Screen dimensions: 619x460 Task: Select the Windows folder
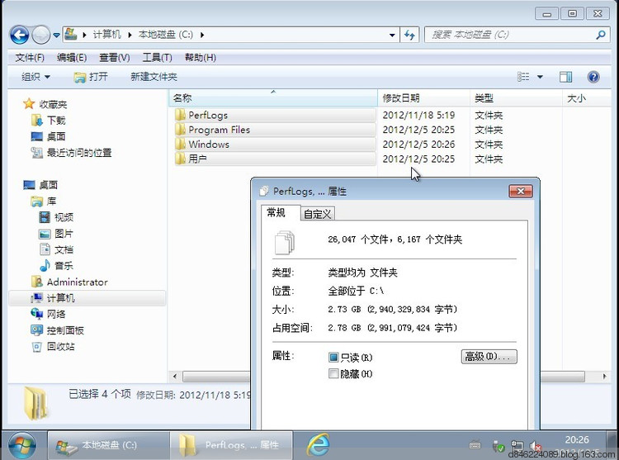pyautogui.click(x=275, y=145)
